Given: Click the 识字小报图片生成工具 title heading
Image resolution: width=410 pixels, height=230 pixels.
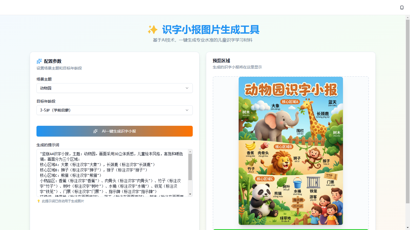Looking at the screenshot, I should coord(211,30).
